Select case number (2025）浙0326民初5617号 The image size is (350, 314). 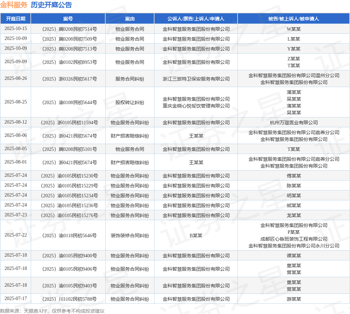[69, 78]
